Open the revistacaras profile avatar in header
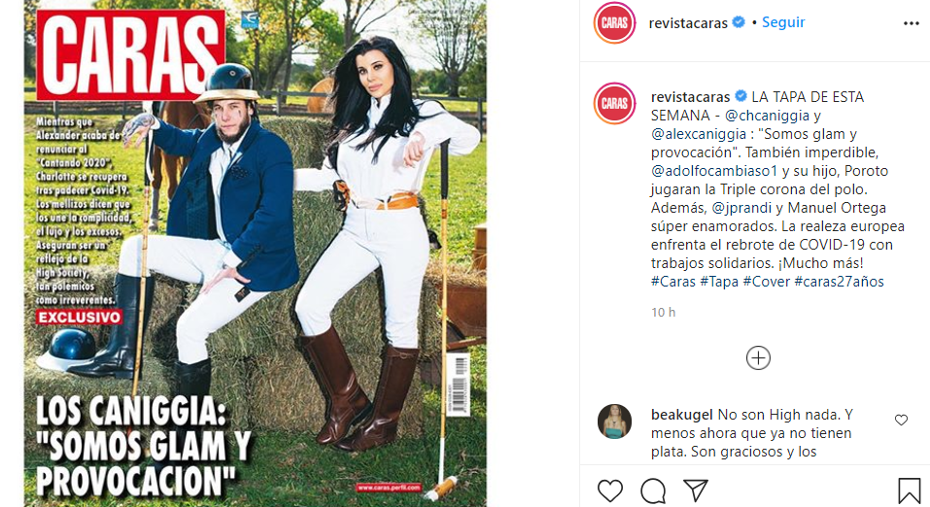The width and height of the screenshot is (930, 507). pos(614,22)
